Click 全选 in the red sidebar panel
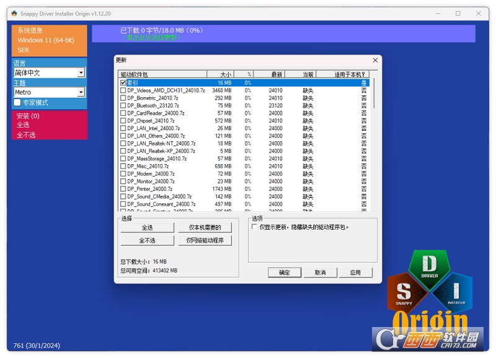Viewport: 496px width, 358px height. [x=23, y=125]
